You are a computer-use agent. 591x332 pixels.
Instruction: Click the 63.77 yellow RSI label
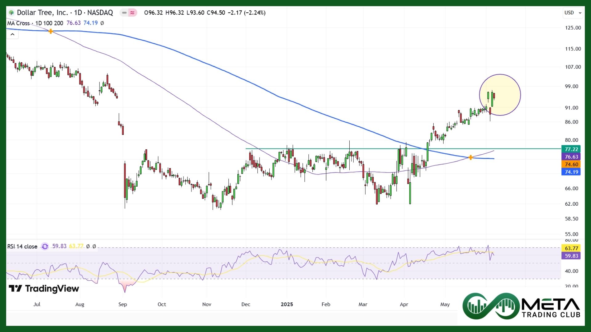(571, 248)
